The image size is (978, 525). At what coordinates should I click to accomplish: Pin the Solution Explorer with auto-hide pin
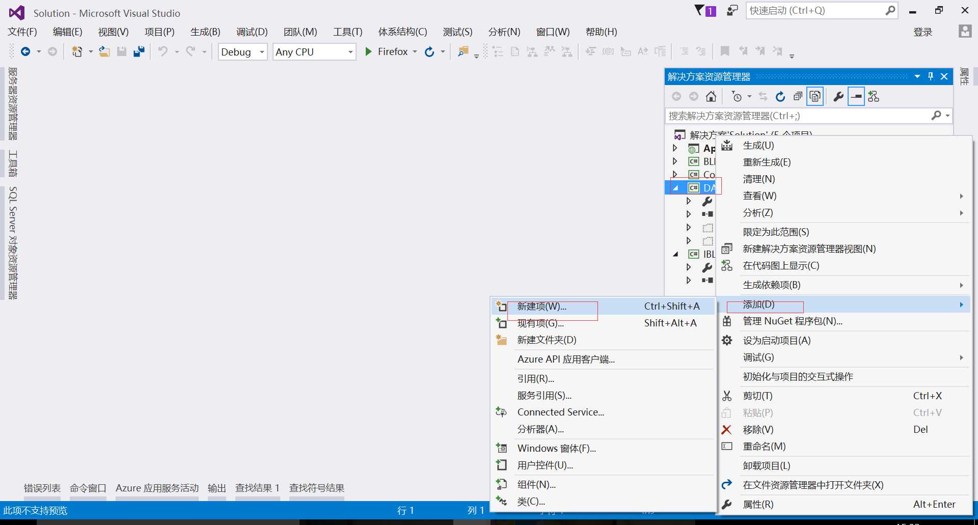tap(931, 76)
